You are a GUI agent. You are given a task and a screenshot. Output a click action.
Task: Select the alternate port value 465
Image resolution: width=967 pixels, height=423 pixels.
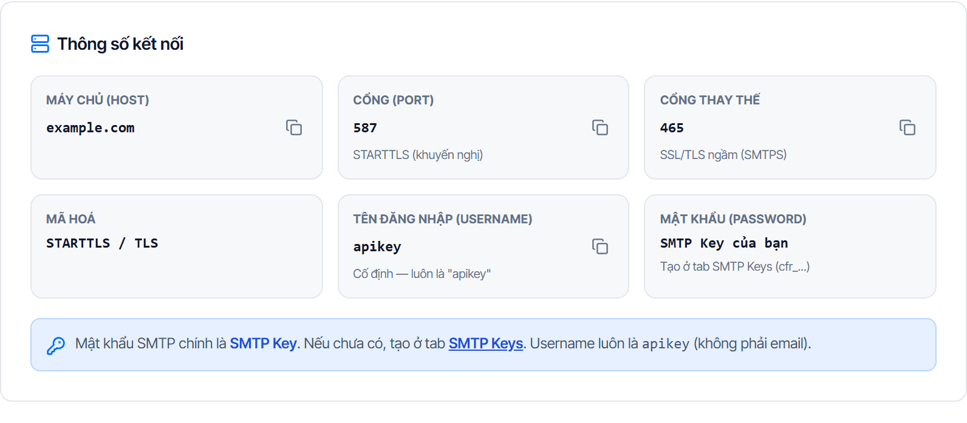click(672, 128)
